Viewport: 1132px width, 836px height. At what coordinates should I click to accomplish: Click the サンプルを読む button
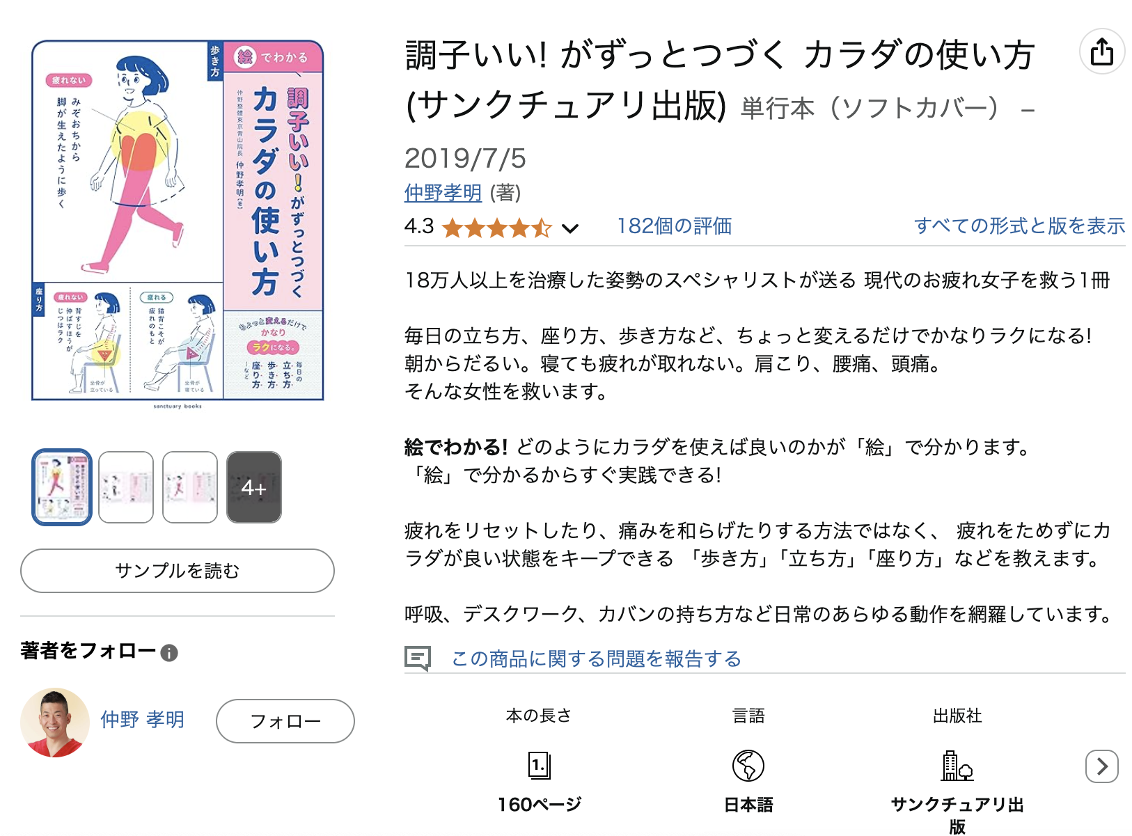pyautogui.click(x=178, y=571)
